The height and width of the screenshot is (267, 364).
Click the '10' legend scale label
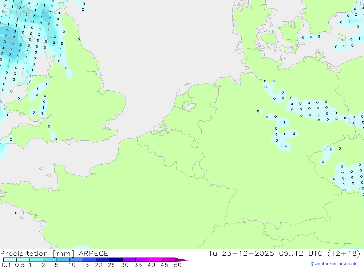(72, 265)
